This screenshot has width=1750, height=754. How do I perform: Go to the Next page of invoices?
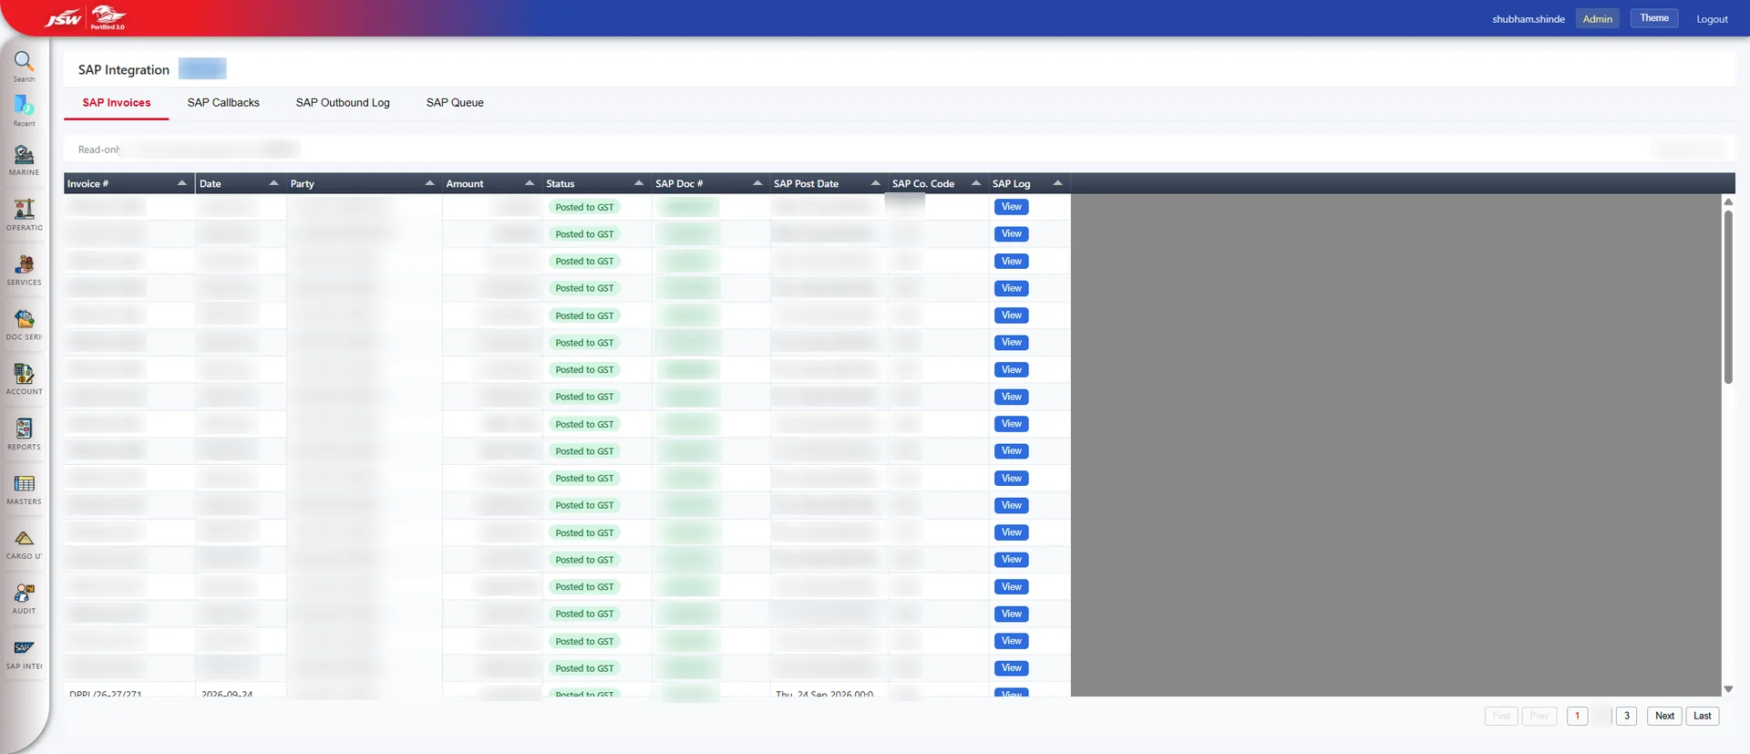1664,717
